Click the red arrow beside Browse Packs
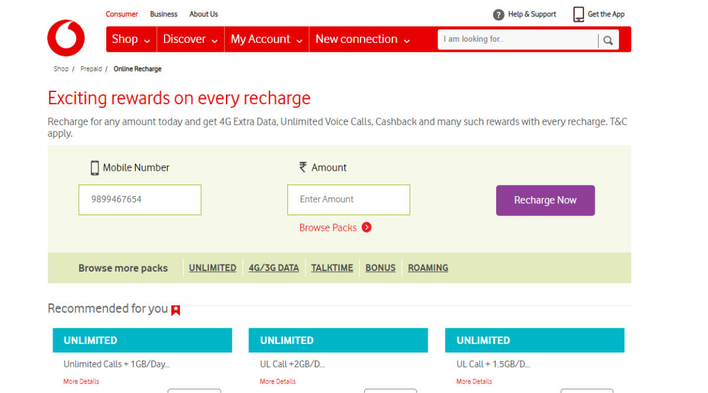 [x=366, y=227]
